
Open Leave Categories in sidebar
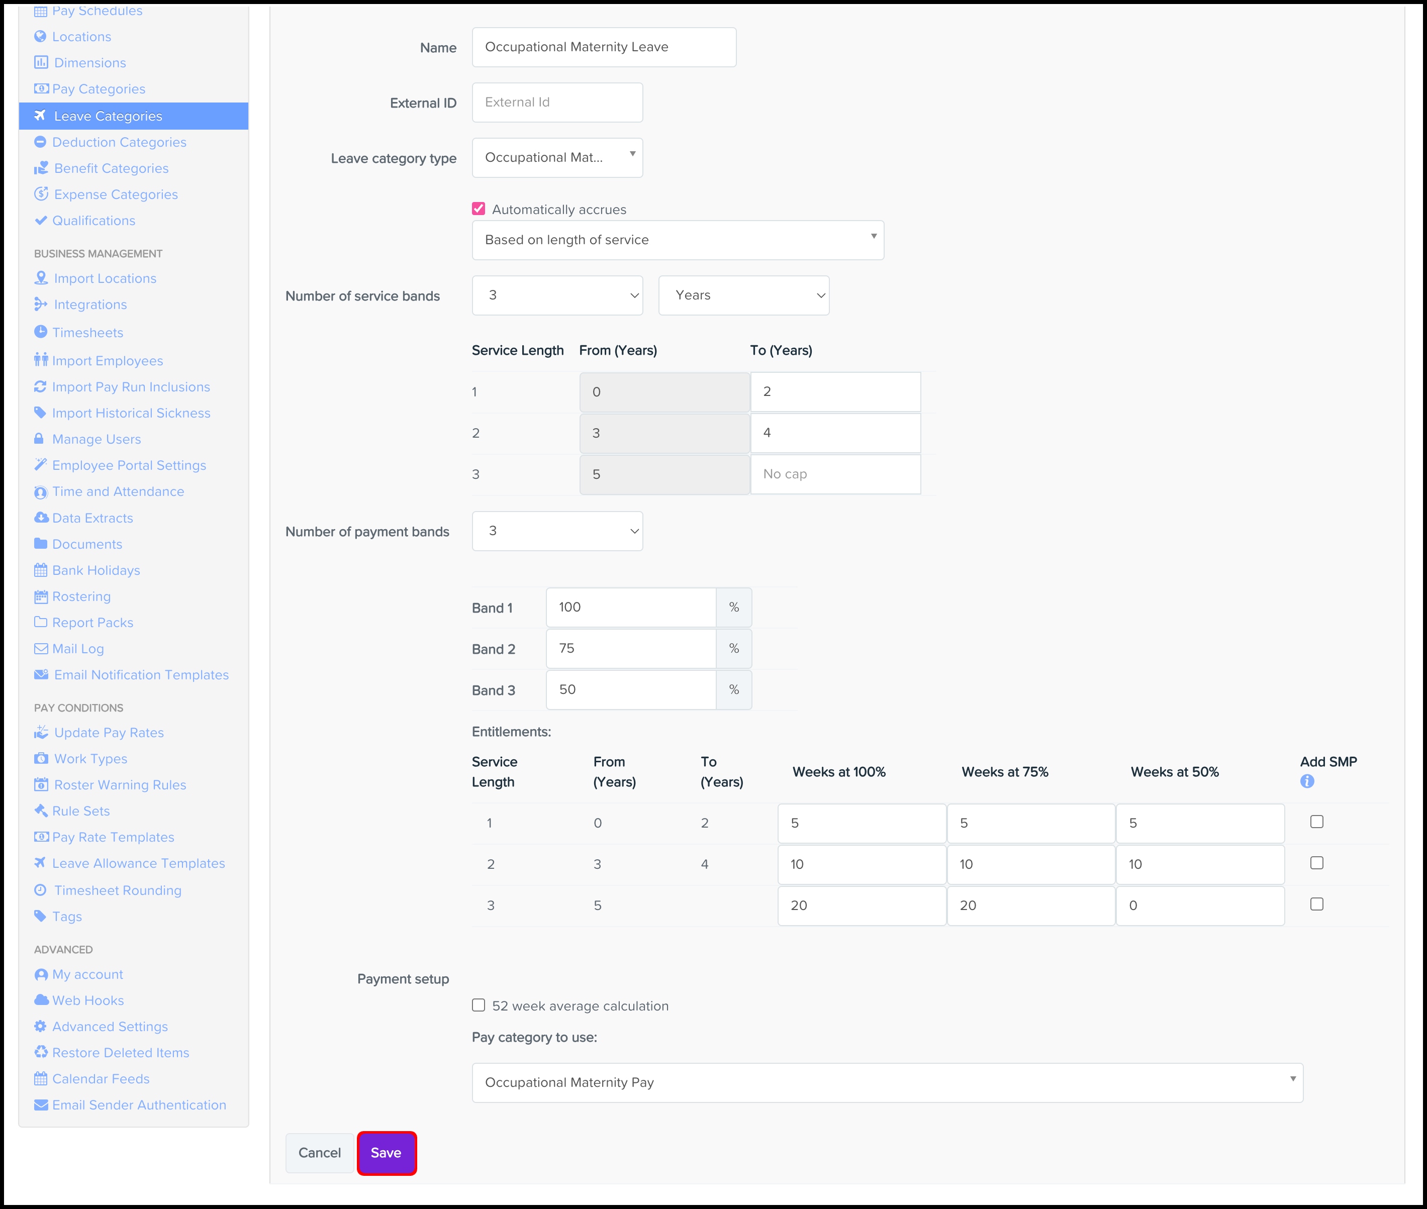tap(108, 116)
